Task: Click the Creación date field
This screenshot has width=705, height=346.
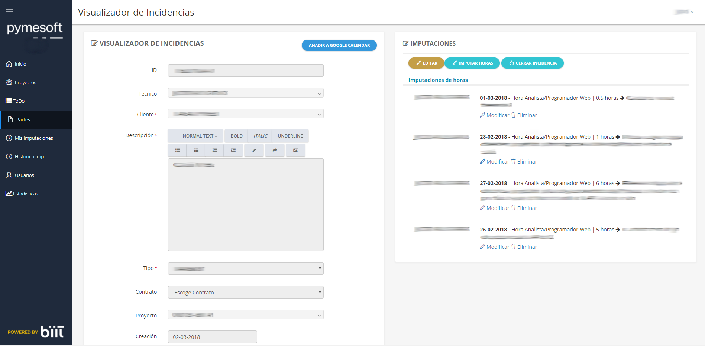Action: click(212, 337)
